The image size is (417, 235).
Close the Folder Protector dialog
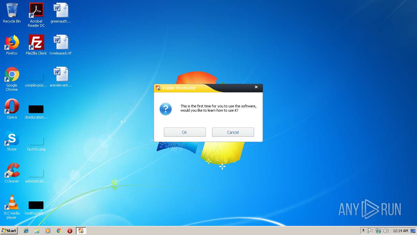(256, 87)
